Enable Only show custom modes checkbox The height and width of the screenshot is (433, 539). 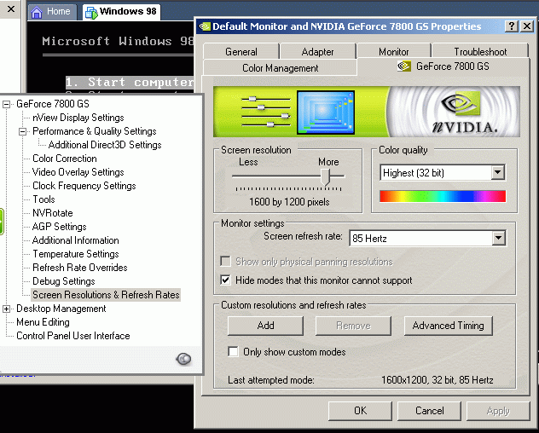pyautogui.click(x=234, y=352)
